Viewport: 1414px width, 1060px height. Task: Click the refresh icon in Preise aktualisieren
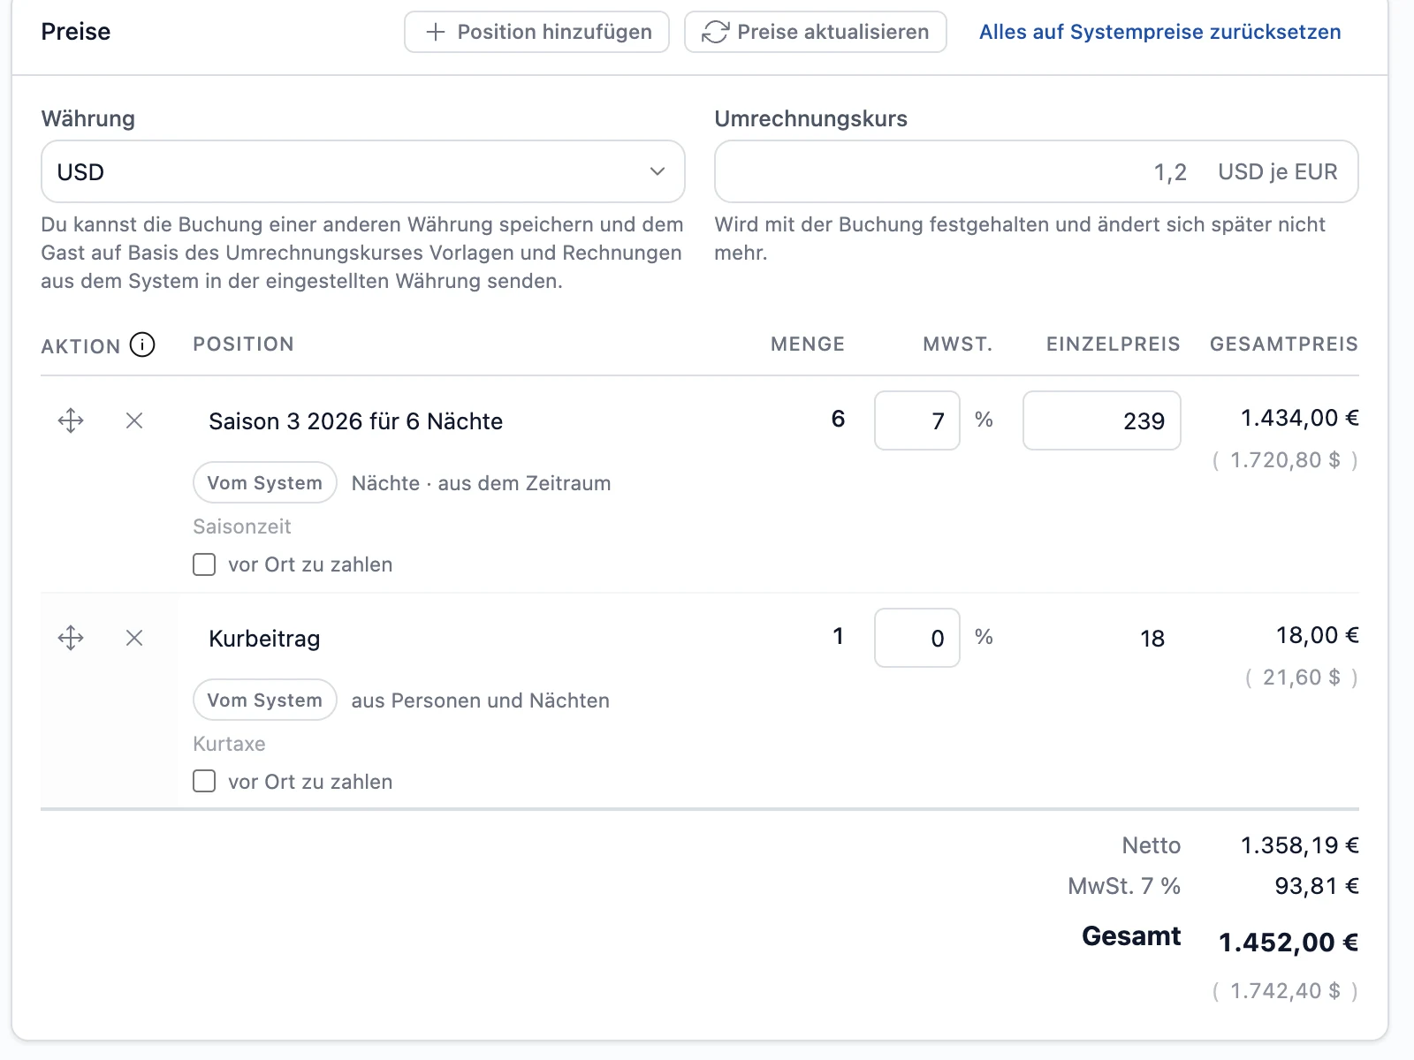715,33
